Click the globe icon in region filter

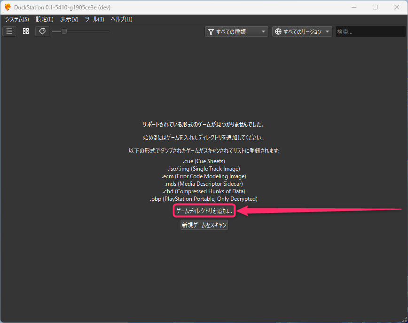(278, 32)
